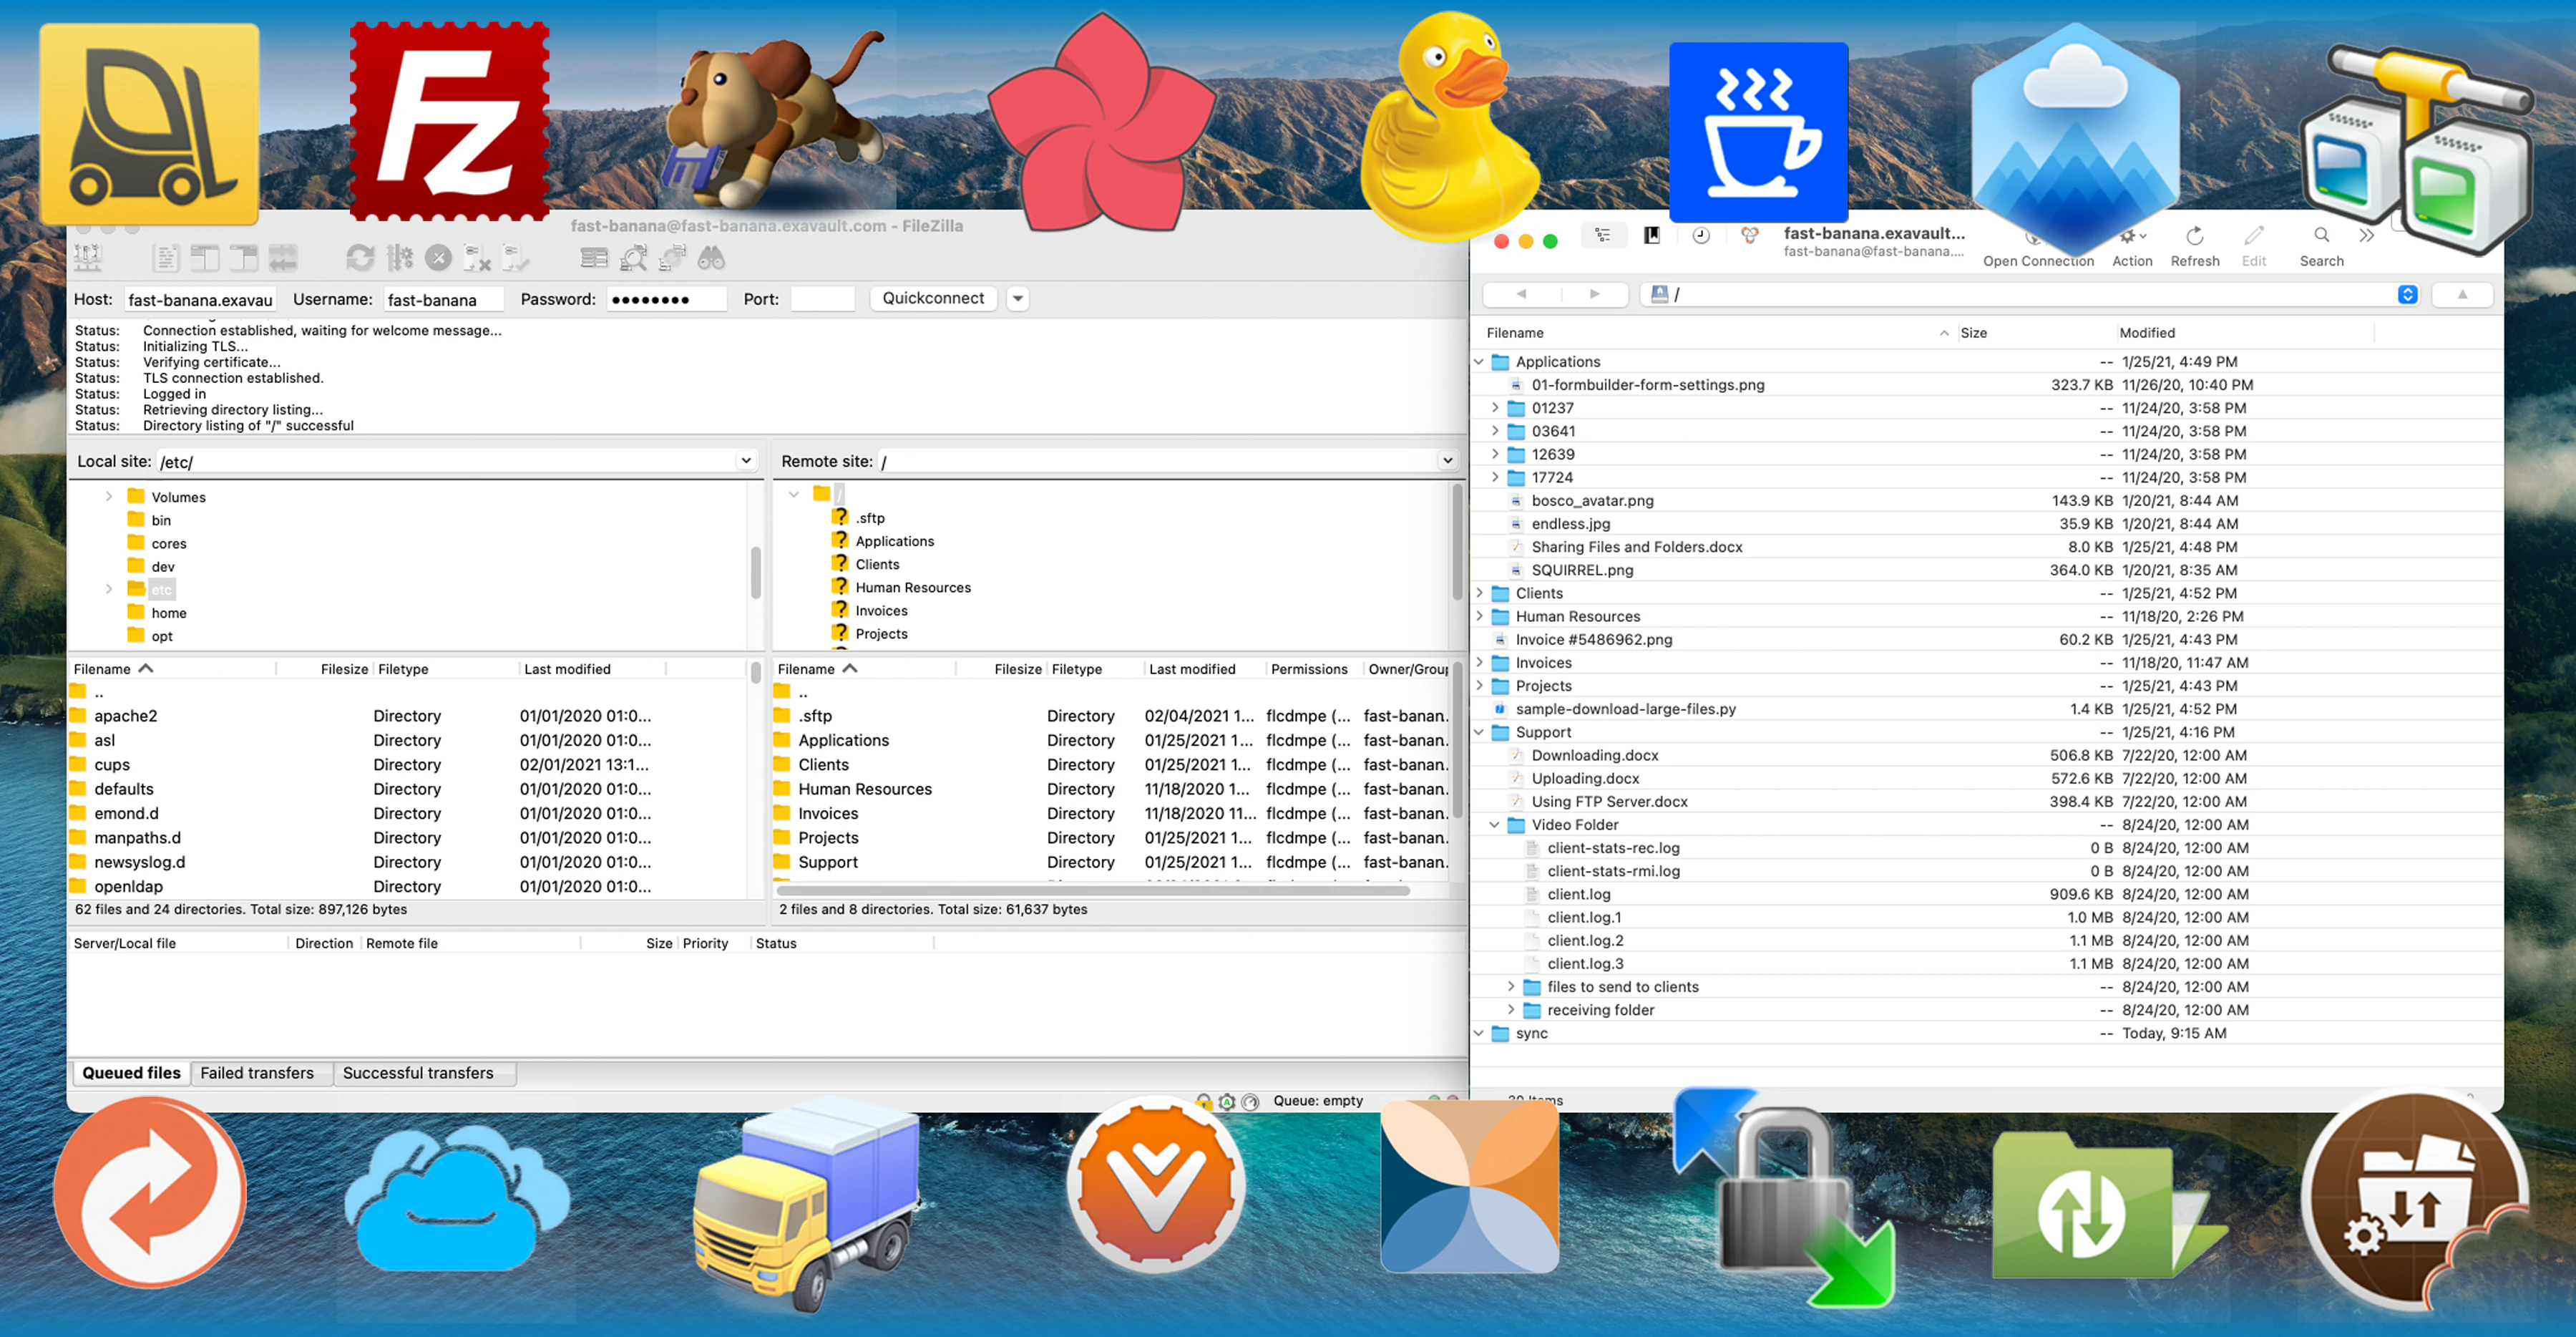
Task: Toggle the message log display
Action: point(166,258)
